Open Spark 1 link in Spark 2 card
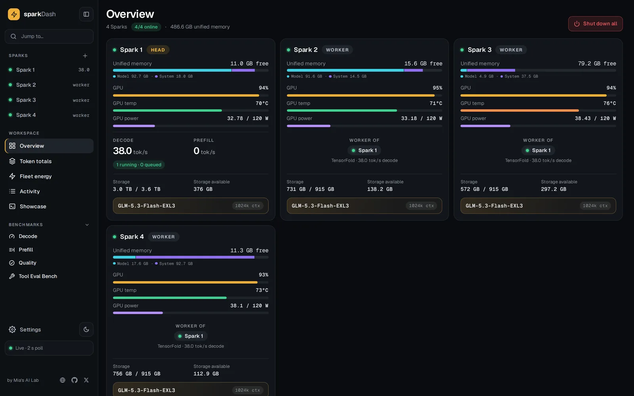 (x=364, y=150)
